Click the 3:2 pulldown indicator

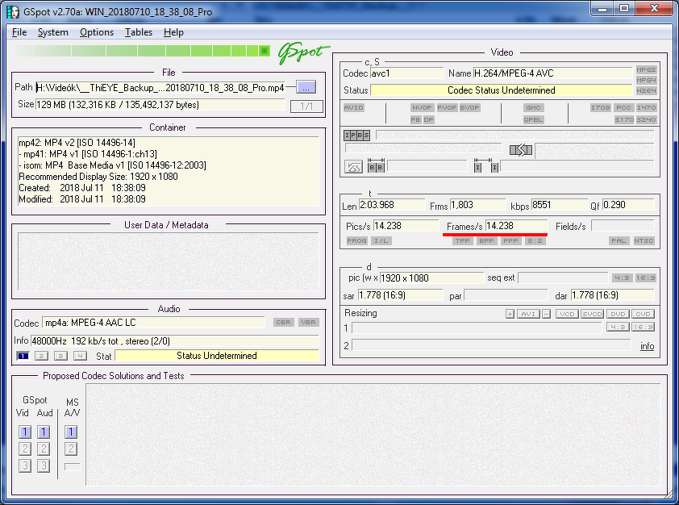tap(535, 241)
